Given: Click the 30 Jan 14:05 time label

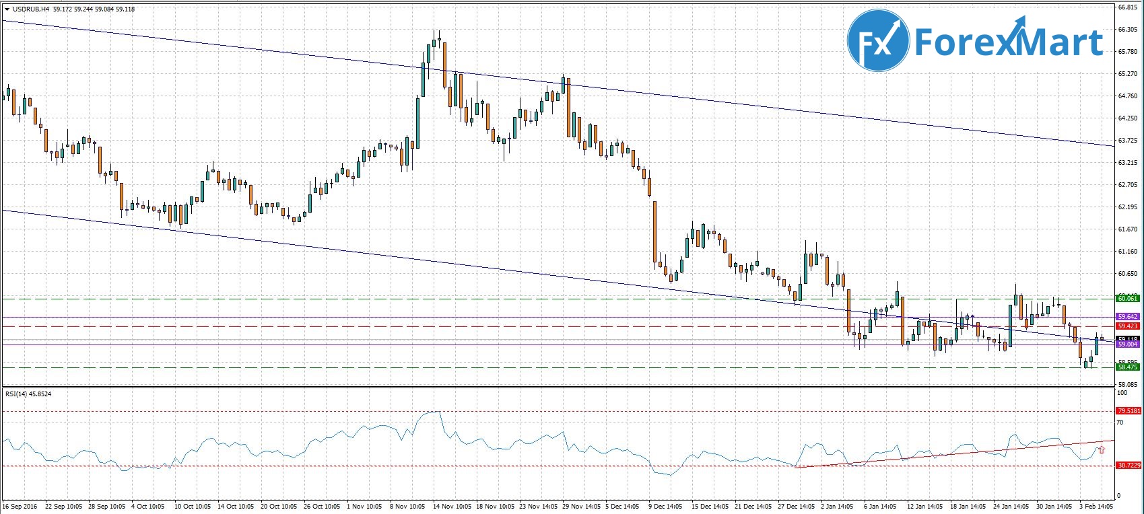Looking at the screenshot, I should 1054,505.
